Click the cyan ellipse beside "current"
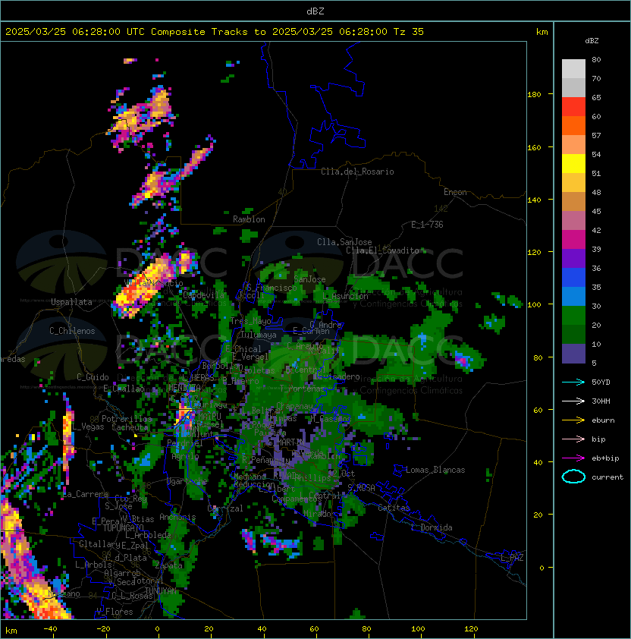Screen dimensions: 631x639 coord(573,477)
